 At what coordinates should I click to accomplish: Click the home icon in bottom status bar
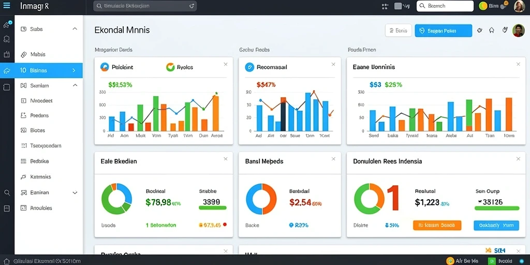pyautogui.click(x=6, y=261)
